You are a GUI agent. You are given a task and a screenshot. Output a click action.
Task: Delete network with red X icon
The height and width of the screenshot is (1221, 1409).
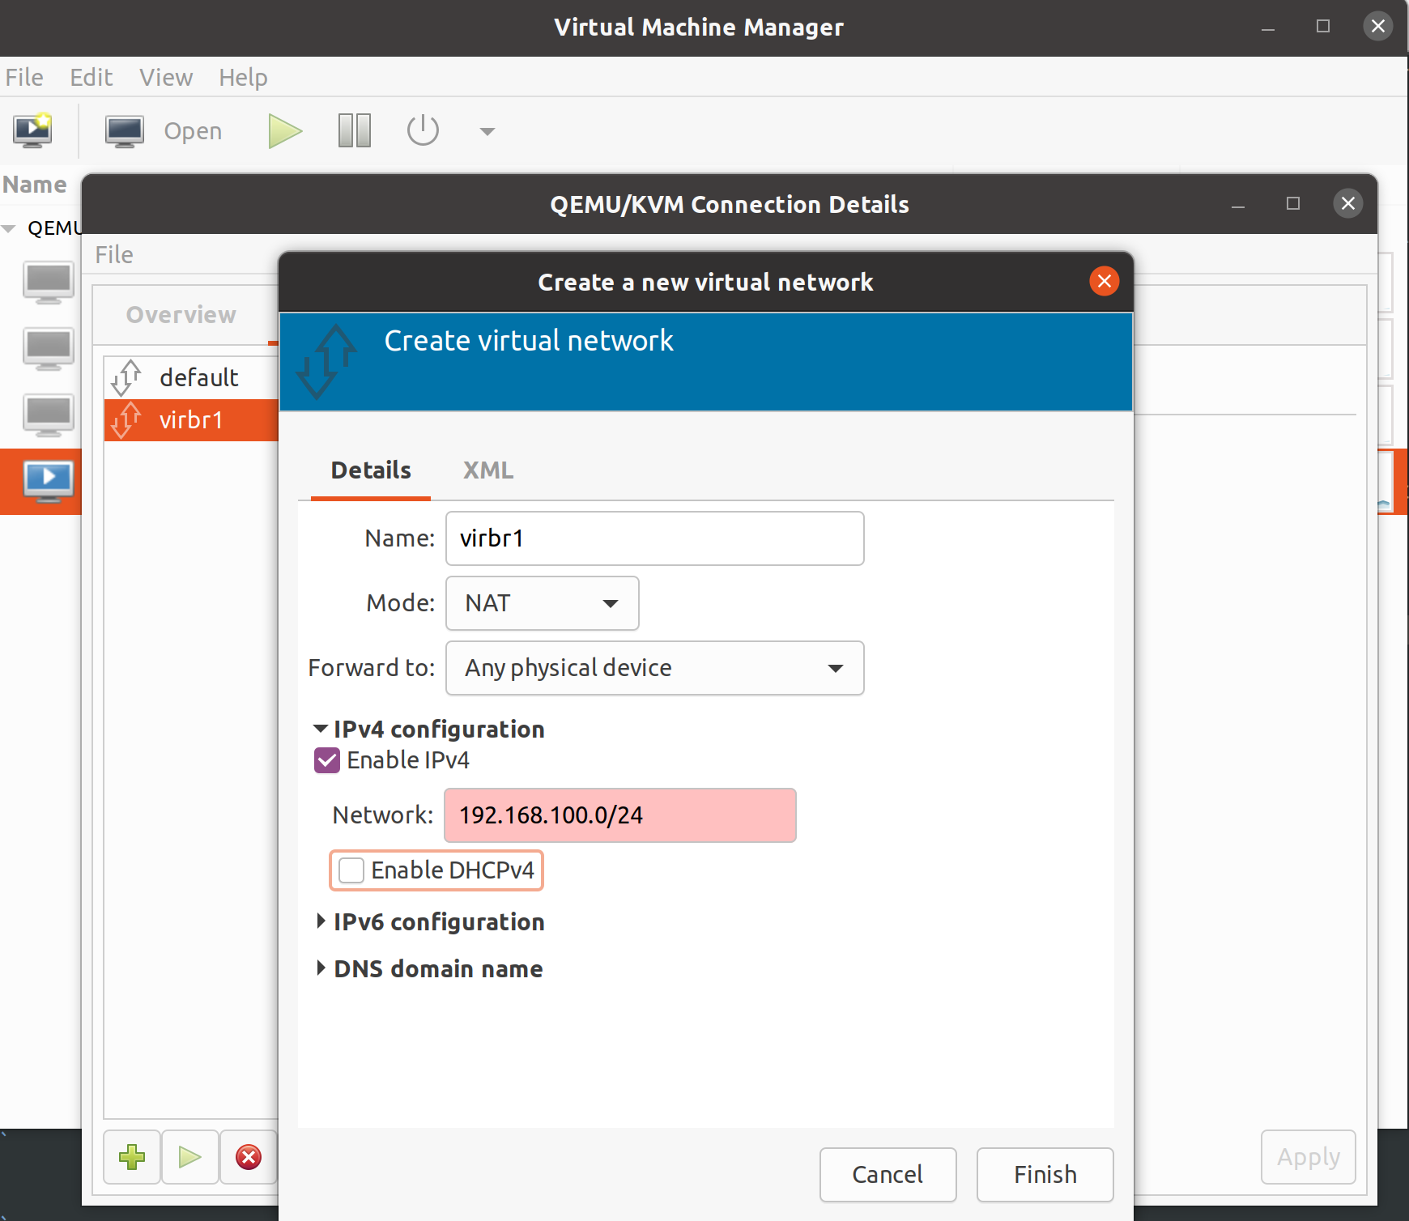pos(248,1157)
